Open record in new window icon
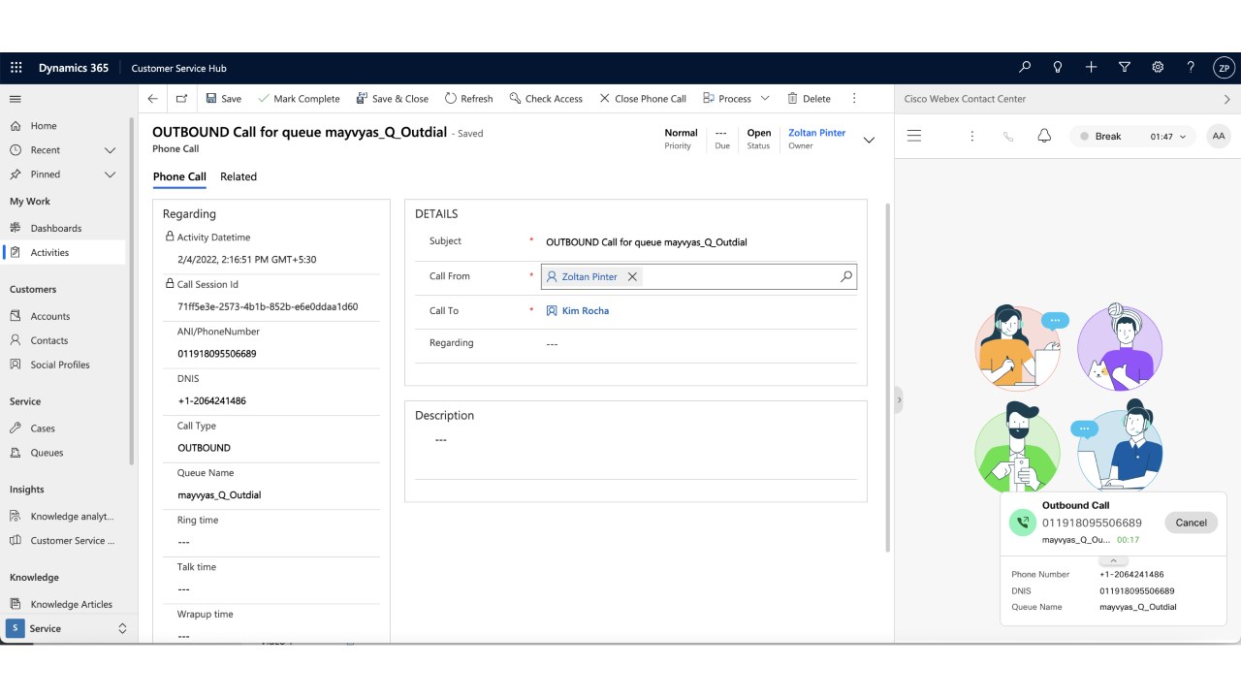This screenshot has height=698, width=1241. point(181,99)
